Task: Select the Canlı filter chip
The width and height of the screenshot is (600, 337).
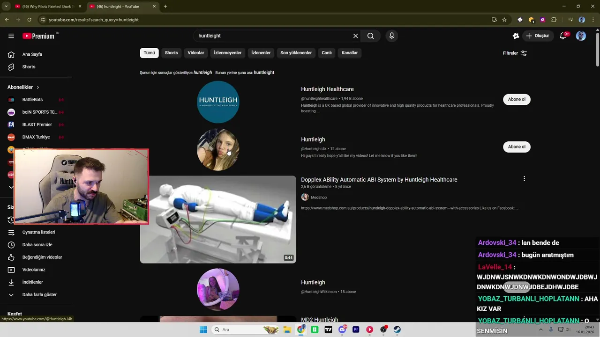Action: [327, 53]
